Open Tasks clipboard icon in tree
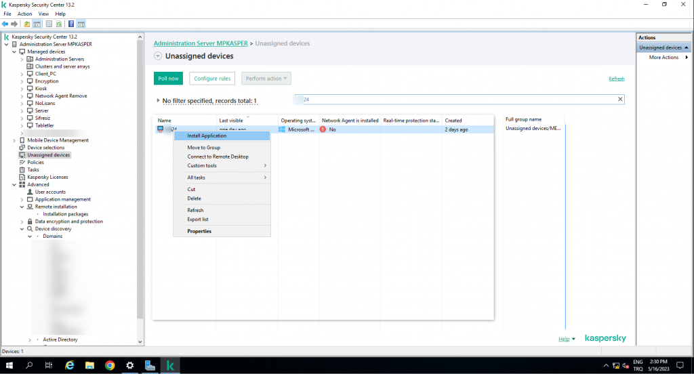The width and height of the screenshot is (694, 374). click(x=22, y=170)
